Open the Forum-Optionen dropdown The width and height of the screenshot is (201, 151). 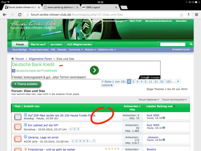pyautogui.click(x=149, y=99)
